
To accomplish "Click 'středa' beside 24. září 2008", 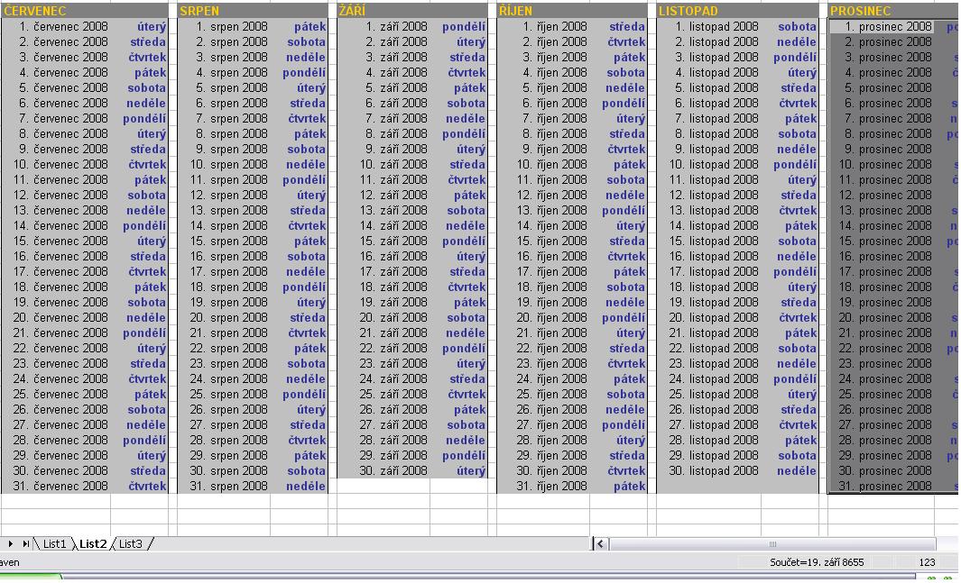I will pos(467,378).
